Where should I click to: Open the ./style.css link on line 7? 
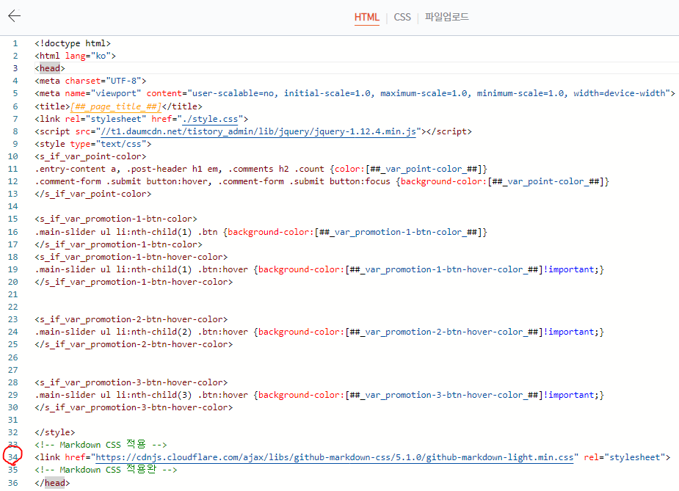click(x=210, y=119)
